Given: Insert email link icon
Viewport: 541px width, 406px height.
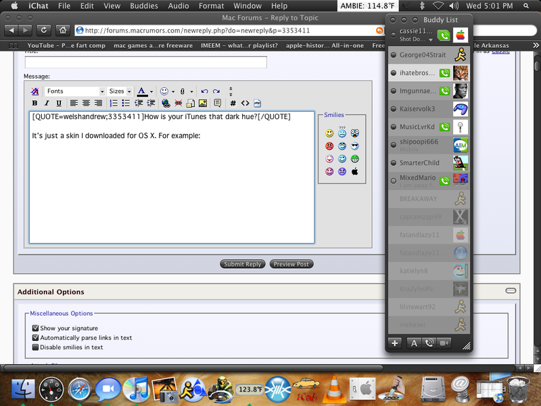Looking at the screenshot, I should tap(191, 103).
